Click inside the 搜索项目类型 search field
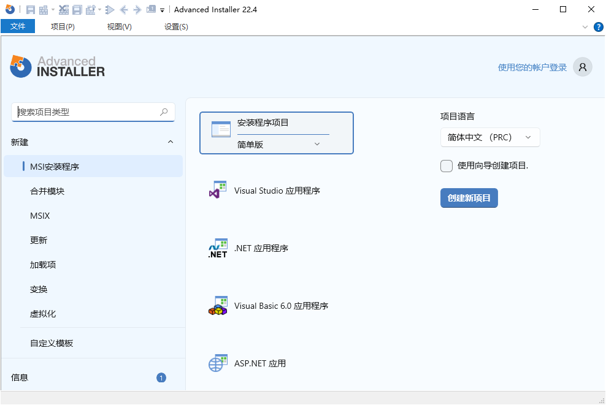This screenshot has width=606, height=405. 86,112
